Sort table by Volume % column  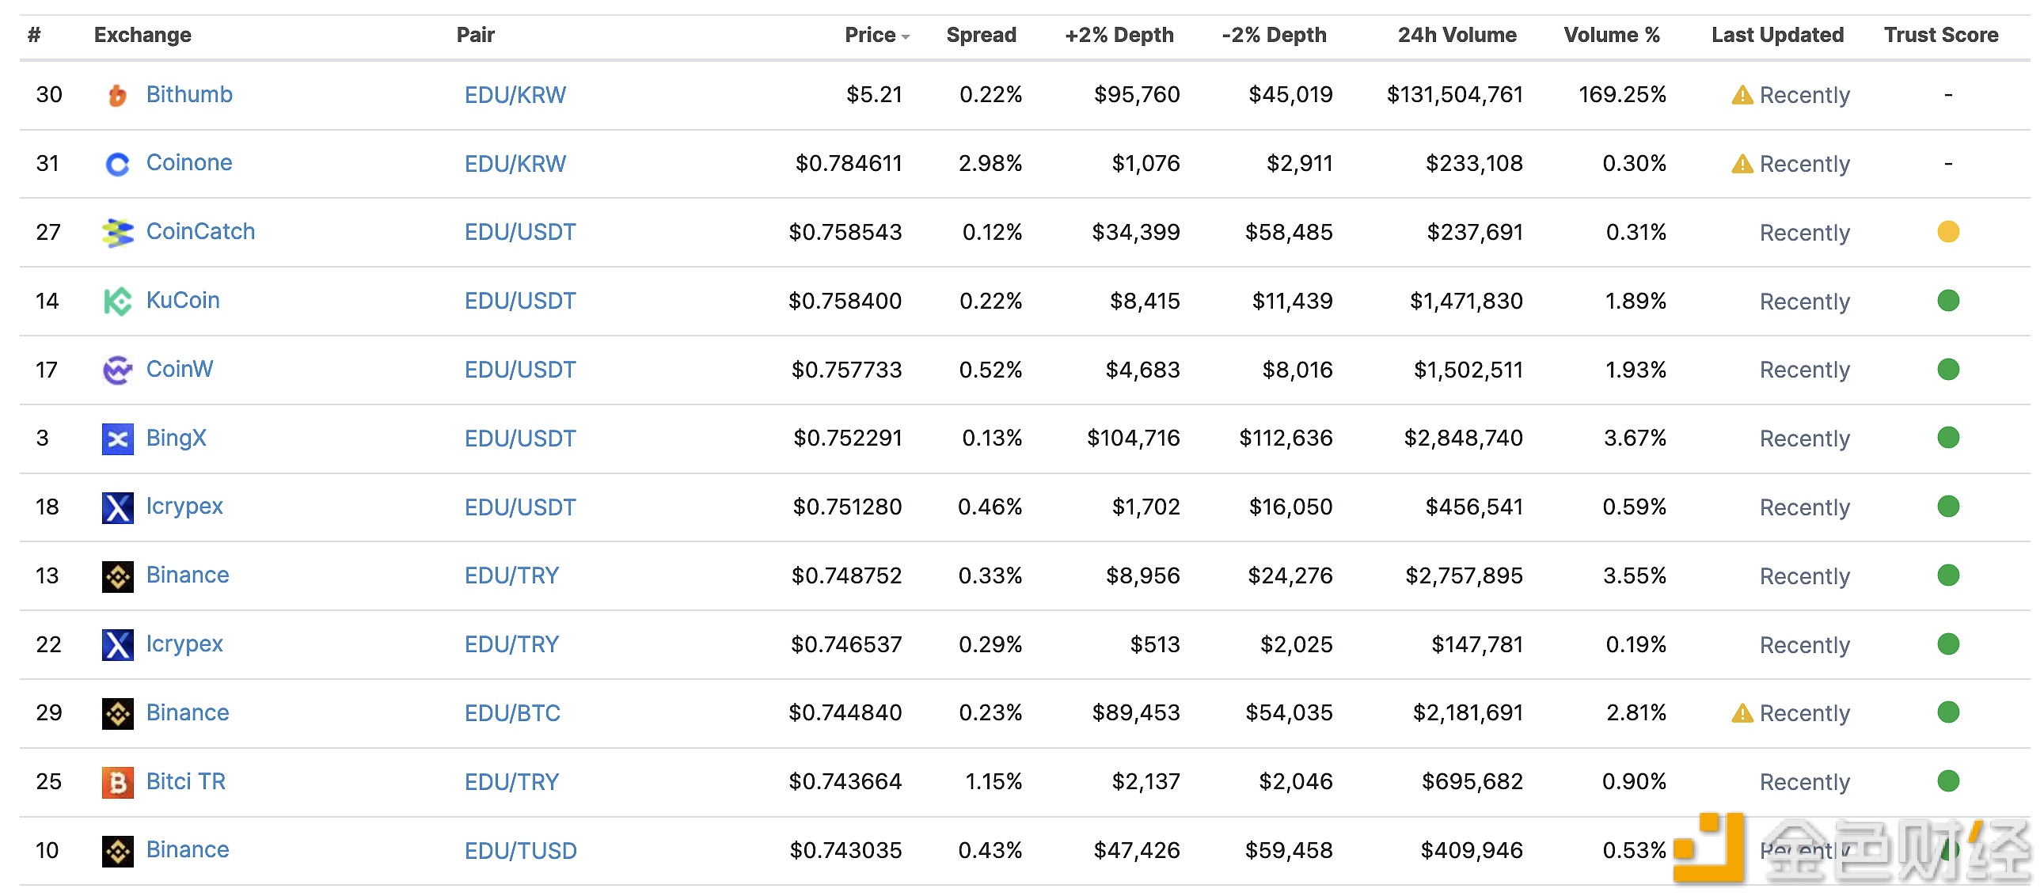pos(1612,35)
